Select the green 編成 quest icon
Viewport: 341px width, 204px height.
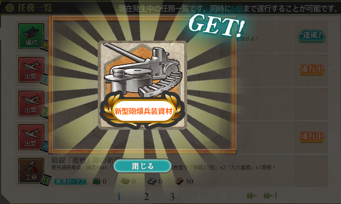pos(31,36)
